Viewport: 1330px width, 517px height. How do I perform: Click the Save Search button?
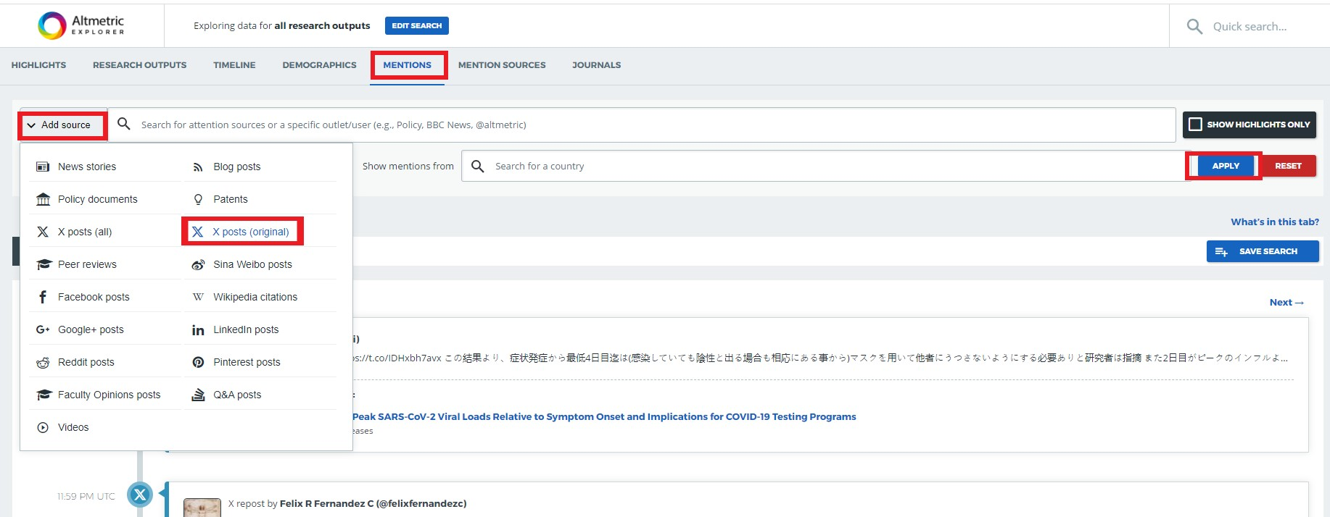(x=1262, y=251)
